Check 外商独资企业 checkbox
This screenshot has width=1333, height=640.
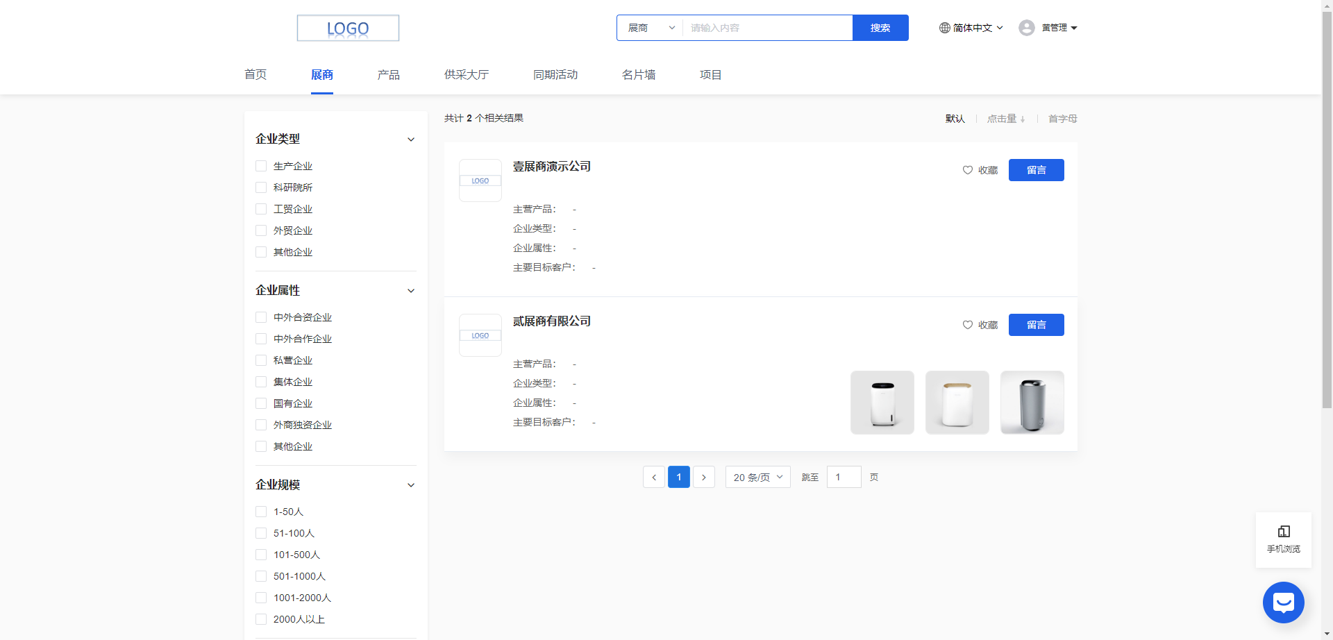[x=261, y=425]
